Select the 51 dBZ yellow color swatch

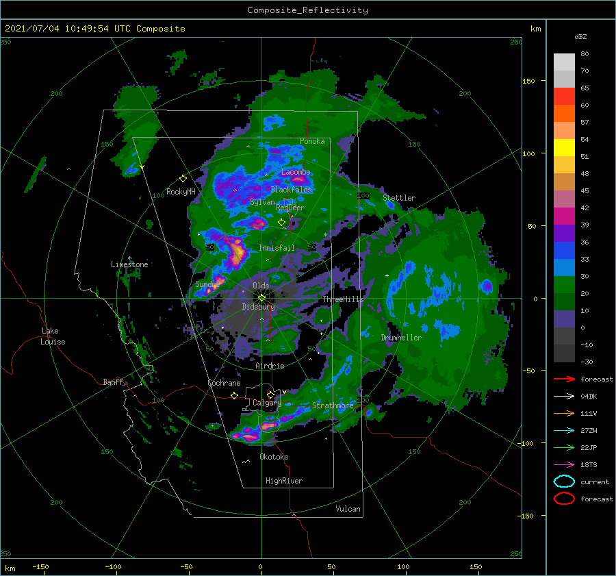pos(564,147)
